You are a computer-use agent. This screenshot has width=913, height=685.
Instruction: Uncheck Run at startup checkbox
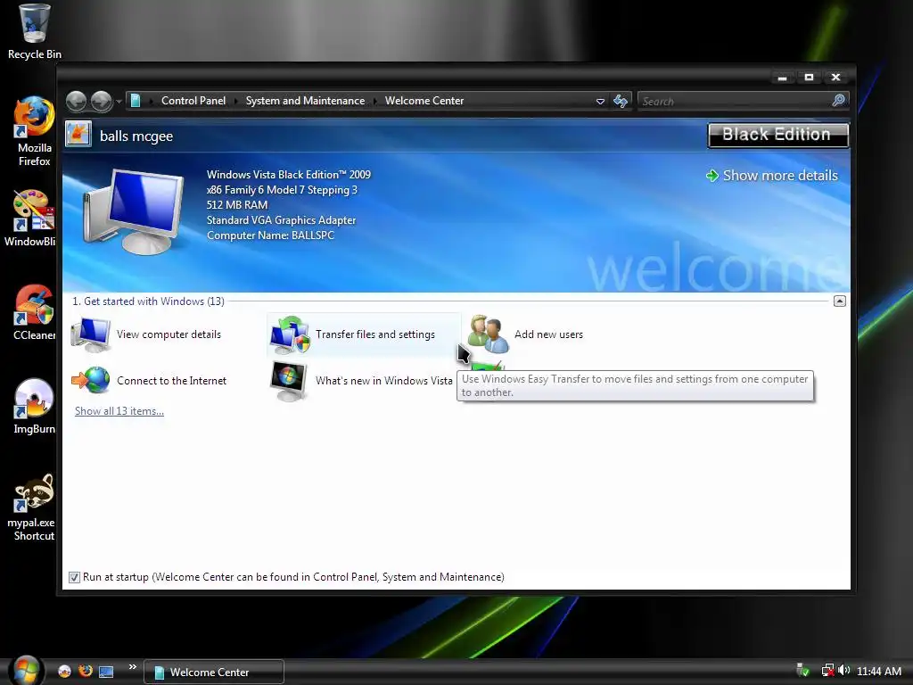coord(74,577)
